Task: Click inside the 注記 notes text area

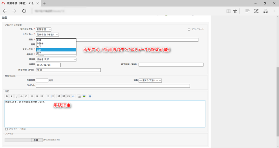Action: (105, 114)
